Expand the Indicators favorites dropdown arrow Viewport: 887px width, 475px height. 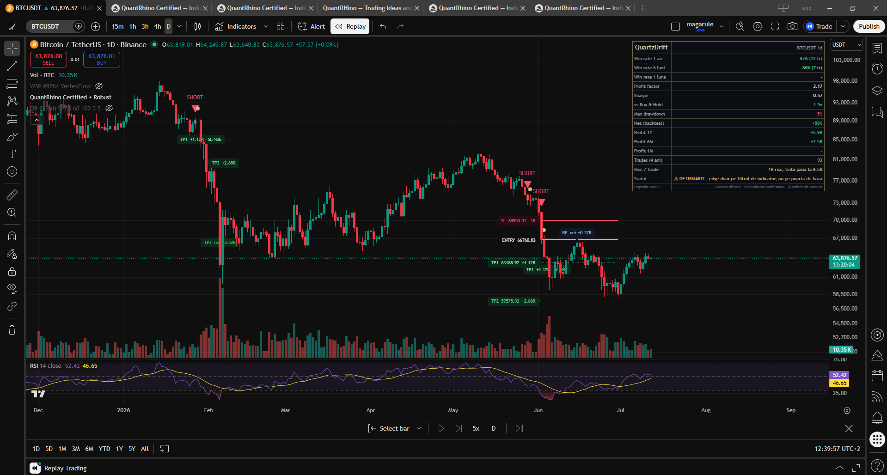coord(266,26)
